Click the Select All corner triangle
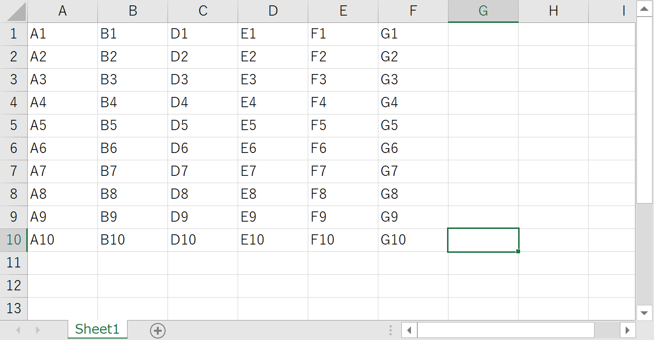The height and width of the screenshot is (340, 654). 14,11
